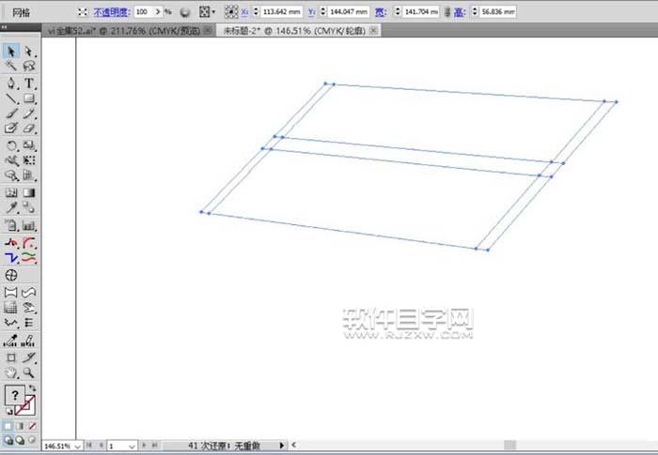Image resolution: width=658 pixels, height=455 pixels.
Task: Open the artboard number dropdown
Action: tap(132, 446)
